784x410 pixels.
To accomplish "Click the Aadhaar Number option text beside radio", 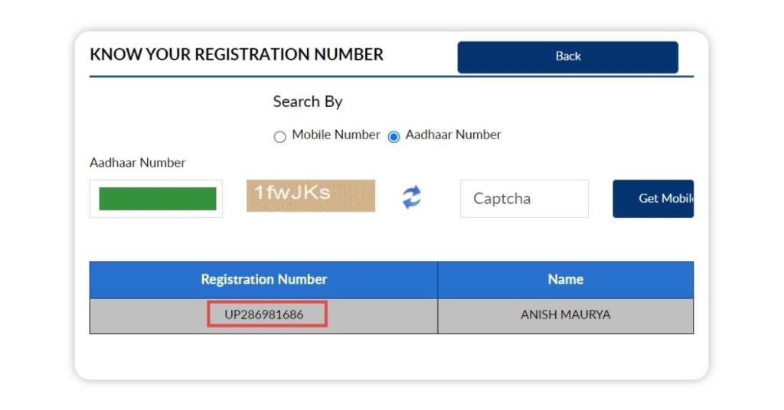I will tap(453, 135).
